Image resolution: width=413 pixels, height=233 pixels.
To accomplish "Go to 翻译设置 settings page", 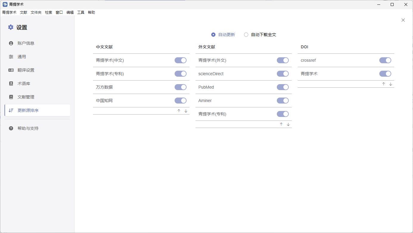I will point(26,70).
